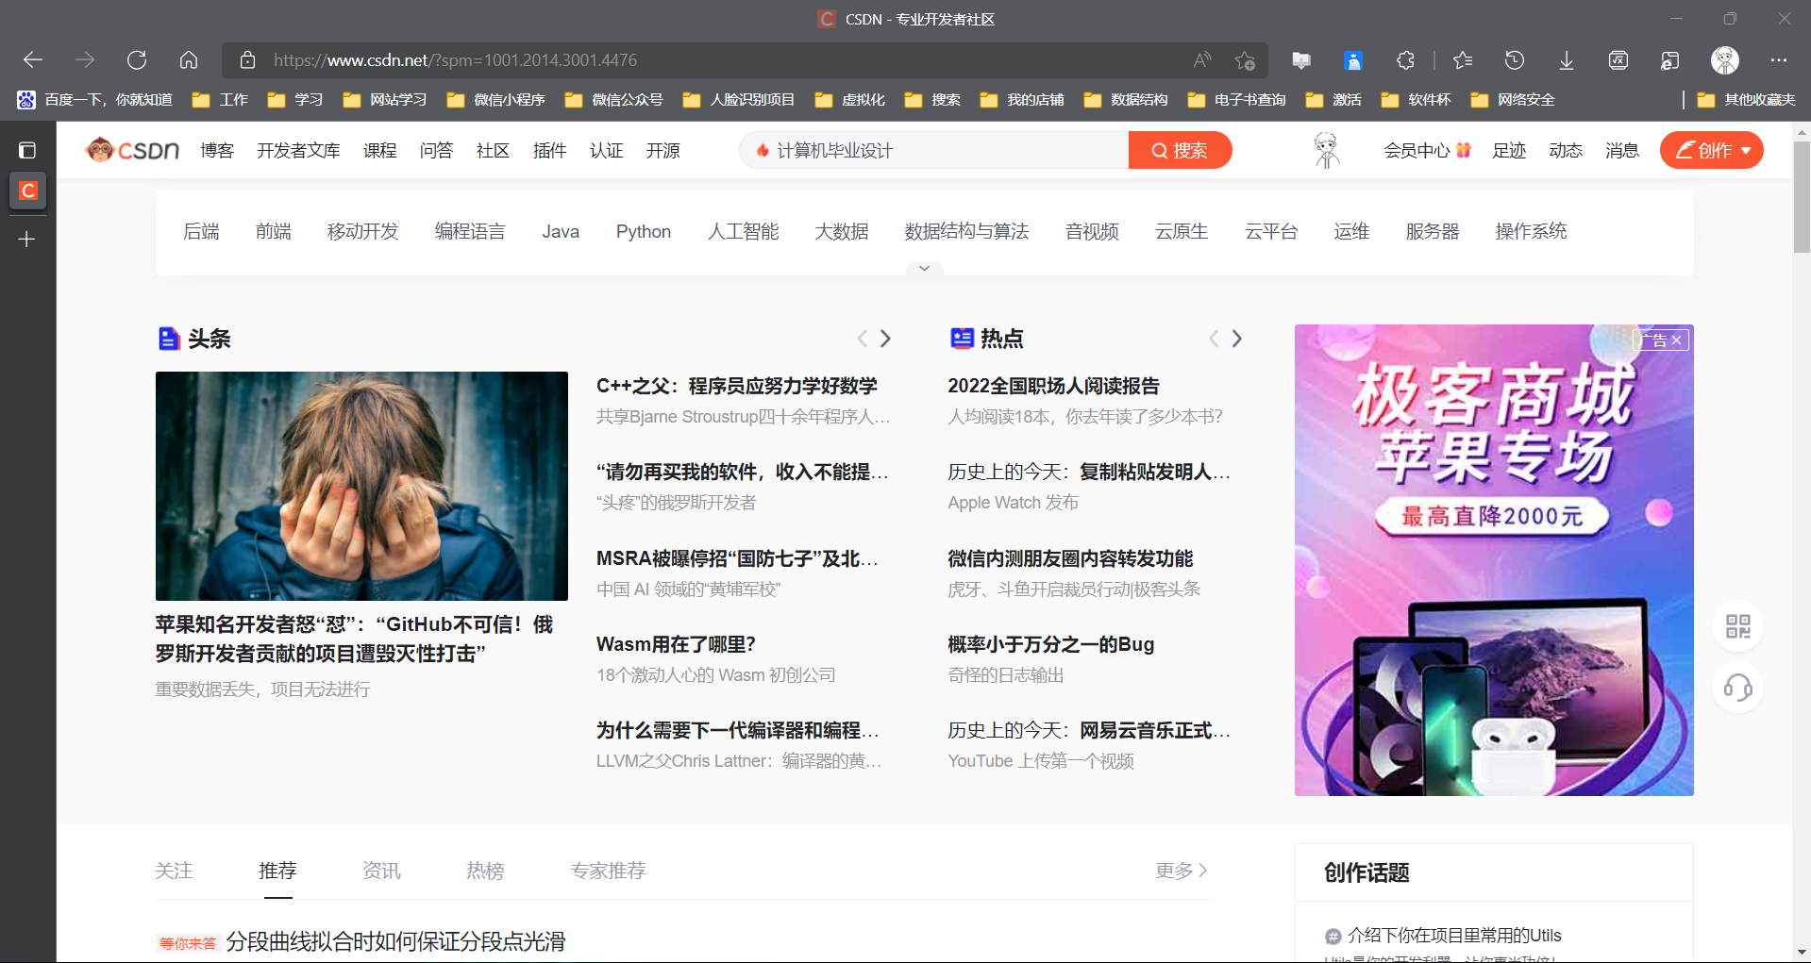
Task: Click the address bar URL
Action: [455, 60]
